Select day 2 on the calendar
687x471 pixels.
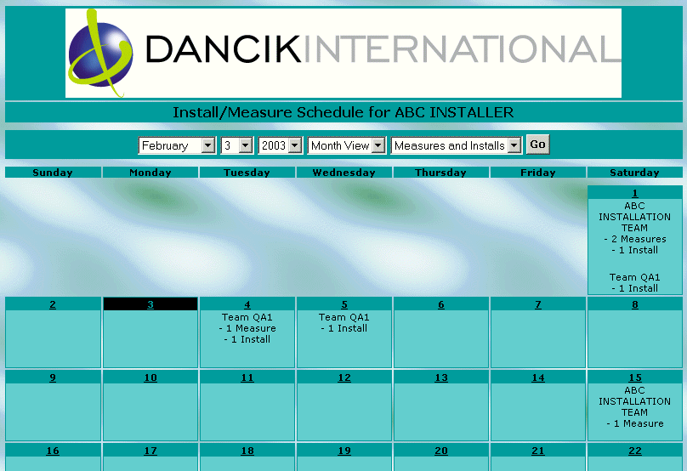(x=53, y=304)
